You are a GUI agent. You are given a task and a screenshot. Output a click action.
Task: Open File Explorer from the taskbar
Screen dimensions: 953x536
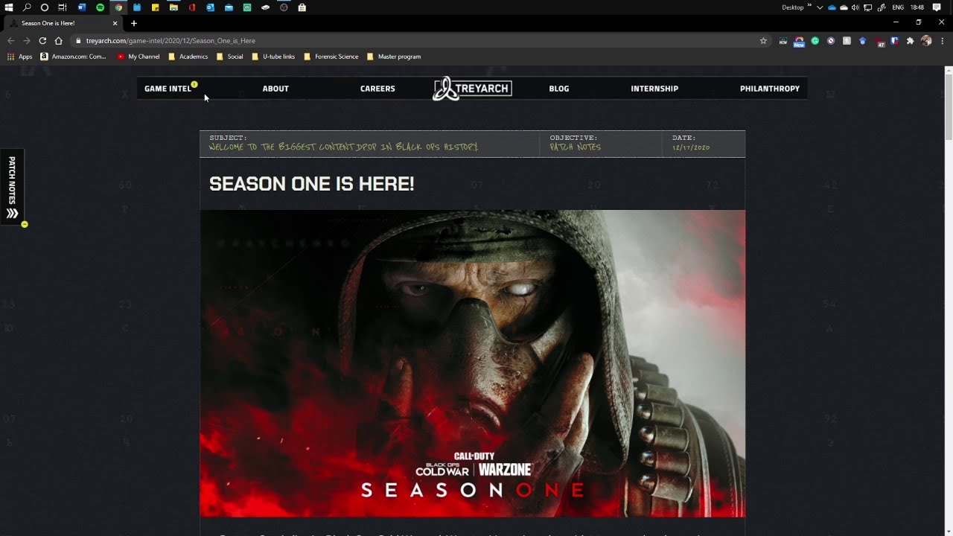173,7
